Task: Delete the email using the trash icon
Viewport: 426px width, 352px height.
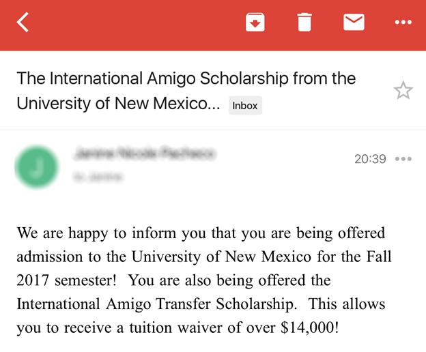Action: pos(304,22)
